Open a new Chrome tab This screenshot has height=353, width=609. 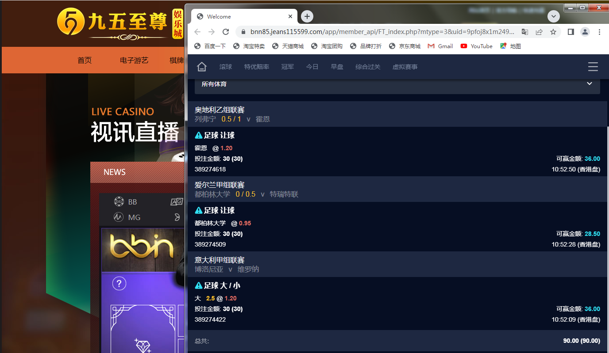(x=307, y=16)
